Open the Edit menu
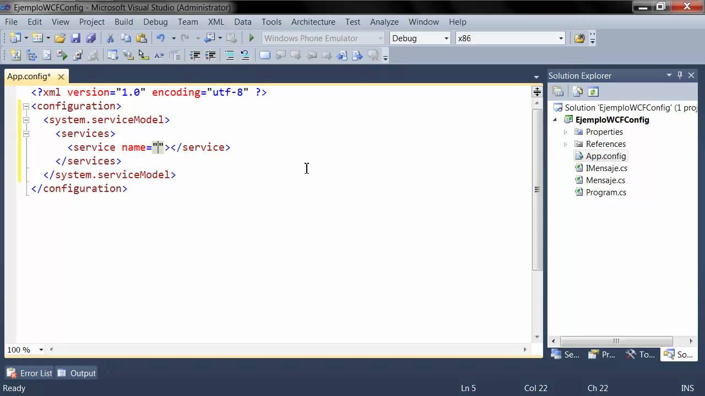This screenshot has width=705, height=396. coord(35,22)
